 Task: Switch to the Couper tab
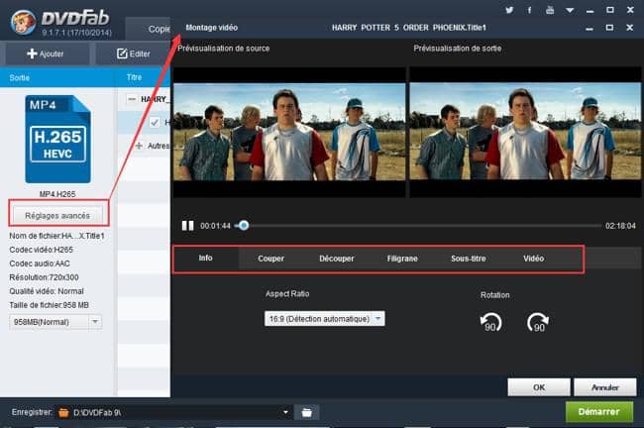[270, 259]
